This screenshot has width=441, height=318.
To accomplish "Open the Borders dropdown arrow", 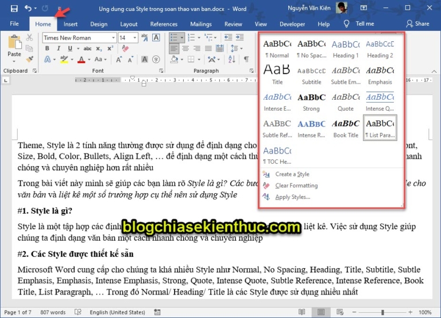I will tap(199, 60).
